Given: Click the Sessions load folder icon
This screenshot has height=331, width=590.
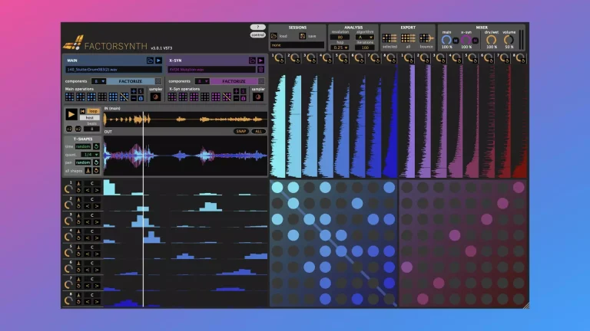Looking at the screenshot, I should pos(275,36).
